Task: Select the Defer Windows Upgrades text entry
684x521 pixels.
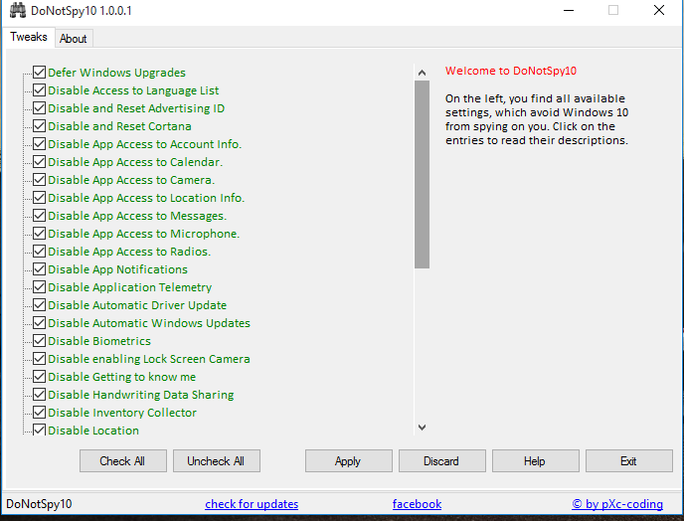Action: tap(117, 73)
